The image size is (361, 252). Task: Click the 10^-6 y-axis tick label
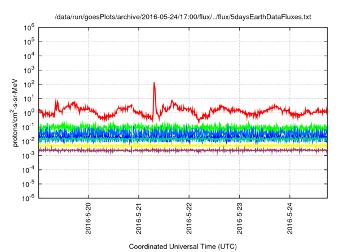pyautogui.click(x=29, y=199)
